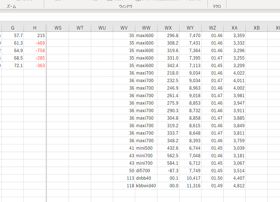280x202 pixels.
Task: Click the cell containing kbbwid40
Action: pos(146,186)
